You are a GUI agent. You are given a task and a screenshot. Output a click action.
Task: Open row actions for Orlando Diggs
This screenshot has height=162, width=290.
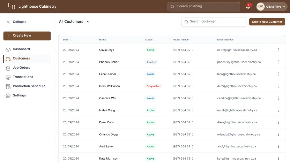point(278,134)
